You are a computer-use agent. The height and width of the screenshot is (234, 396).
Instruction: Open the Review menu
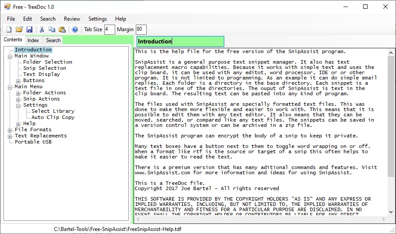pos(72,19)
